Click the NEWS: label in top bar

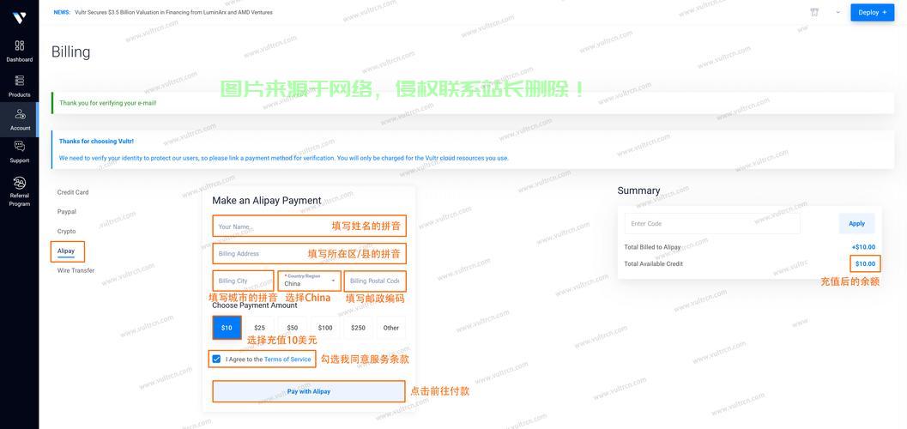point(62,12)
